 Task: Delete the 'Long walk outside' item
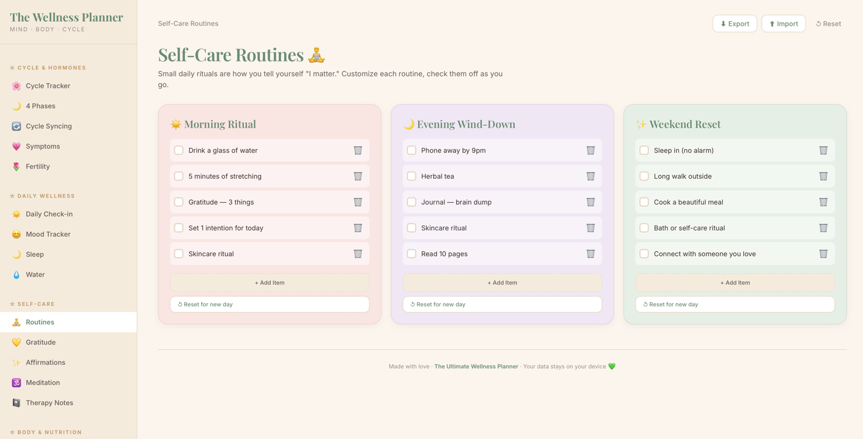tap(823, 176)
